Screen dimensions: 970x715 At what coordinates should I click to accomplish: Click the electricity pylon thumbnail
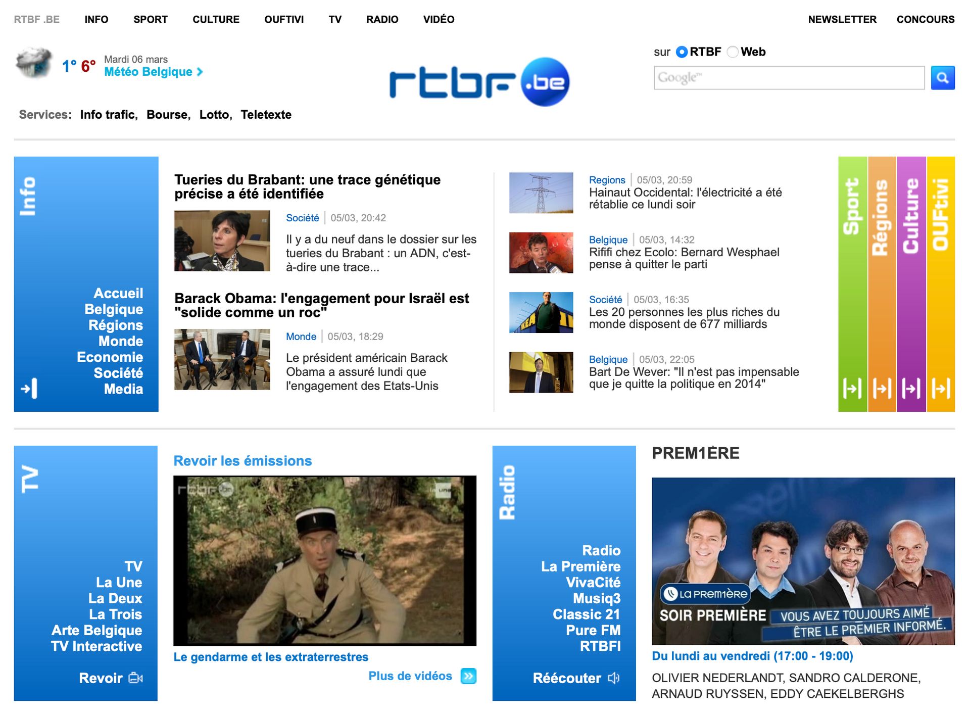coord(541,193)
